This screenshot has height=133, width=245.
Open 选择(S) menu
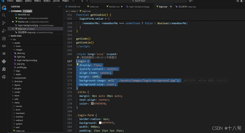click(x=28, y=1)
